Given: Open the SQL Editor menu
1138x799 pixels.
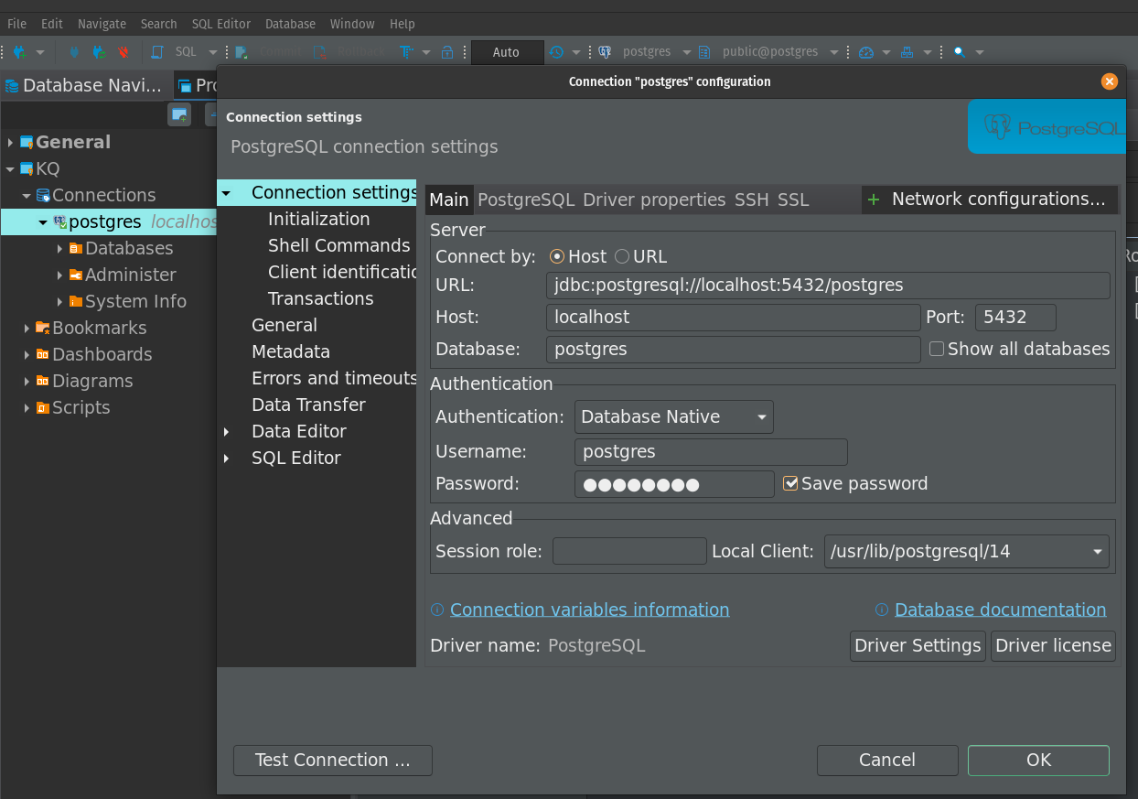Looking at the screenshot, I should [220, 24].
